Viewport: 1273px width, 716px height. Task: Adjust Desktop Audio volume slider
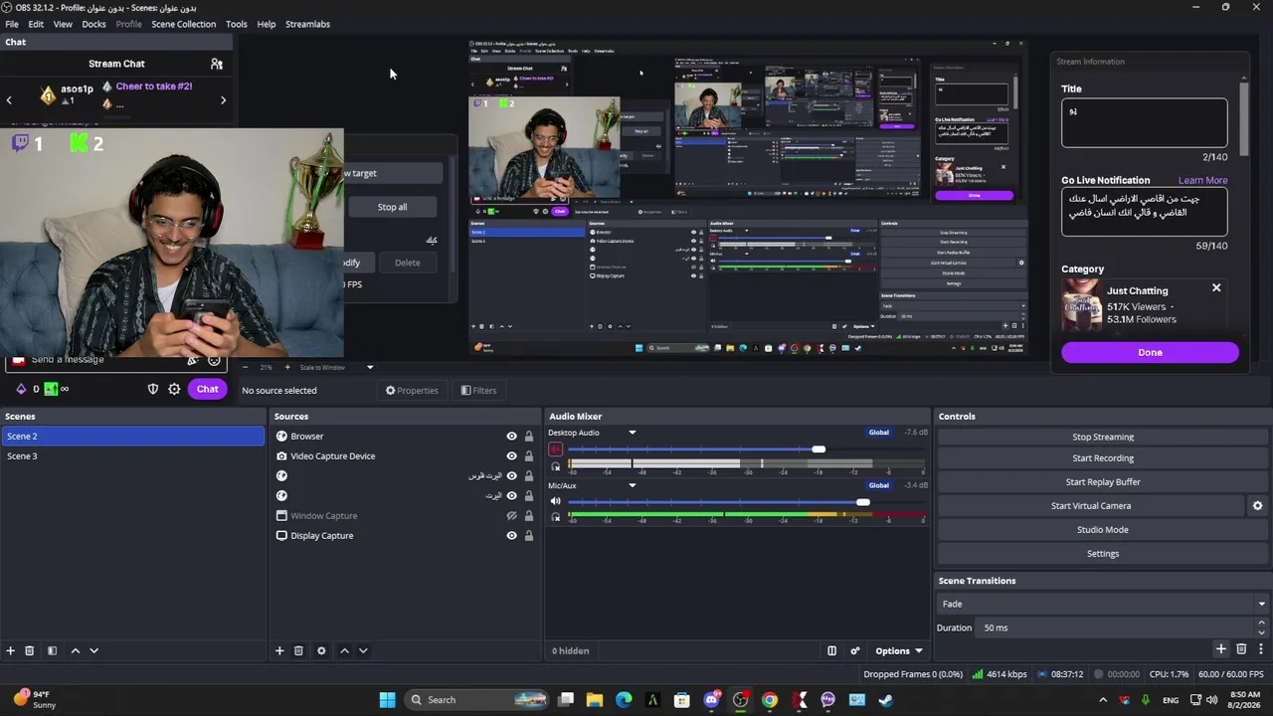[x=818, y=449]
